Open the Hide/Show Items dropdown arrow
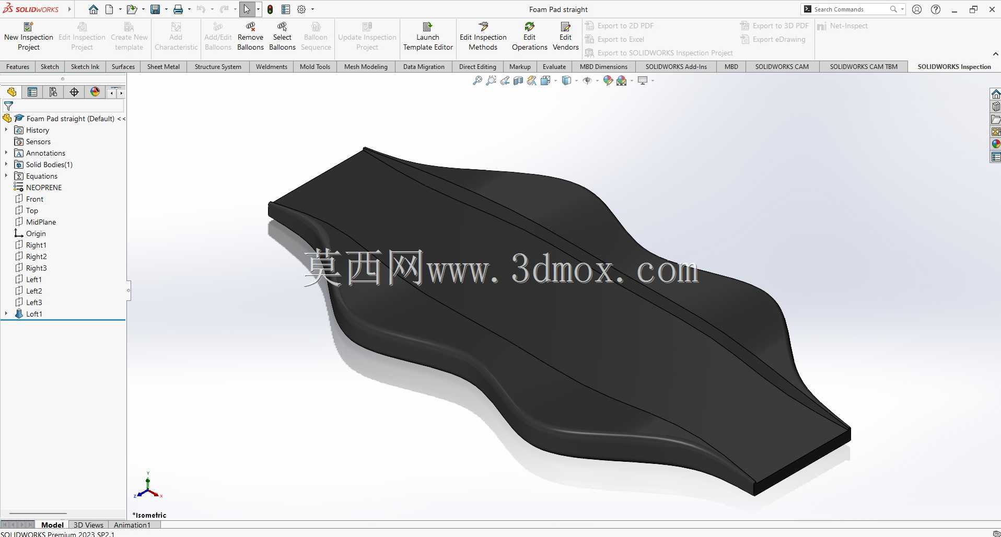The width and height of the screenshot is (1001, 537). [x=597, y=80]
